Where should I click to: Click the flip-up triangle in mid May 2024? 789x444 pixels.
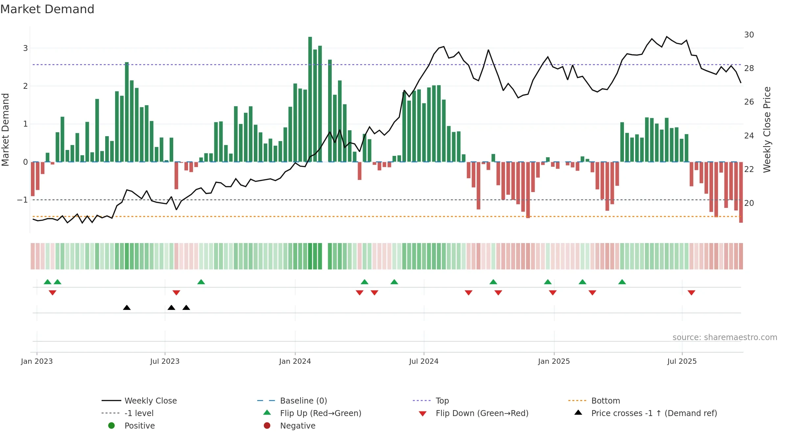click(394, 282)
